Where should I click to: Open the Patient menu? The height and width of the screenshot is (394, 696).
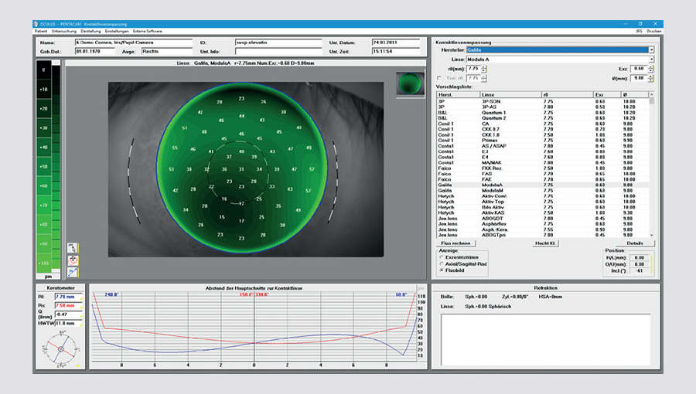click(x=41, y=32)
